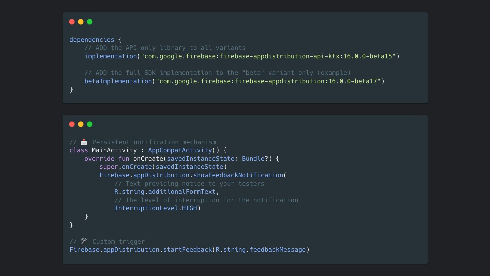
Task: Click the mailbox emoji in the comment
Action: point(84,142)
